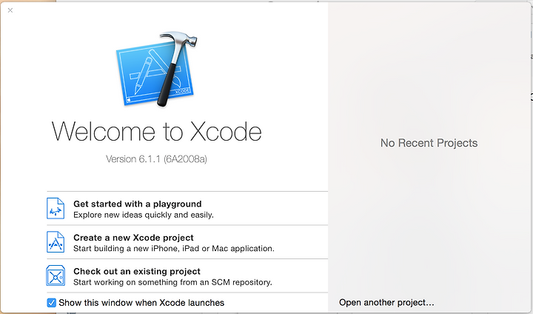Click 'Start working on something from an SCM repository.'
The height and width of the screenshot is (314, 533).
(x=172, y=282)
